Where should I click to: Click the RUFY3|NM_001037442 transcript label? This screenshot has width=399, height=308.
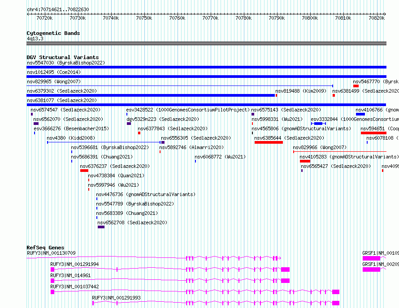74,287
